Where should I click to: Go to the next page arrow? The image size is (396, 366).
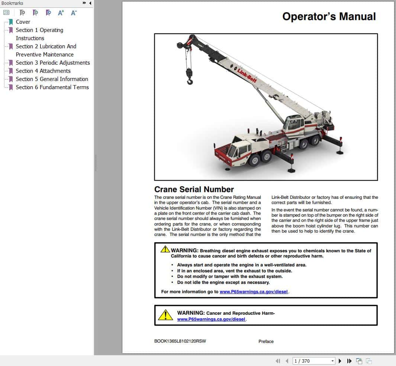[340, 361]
